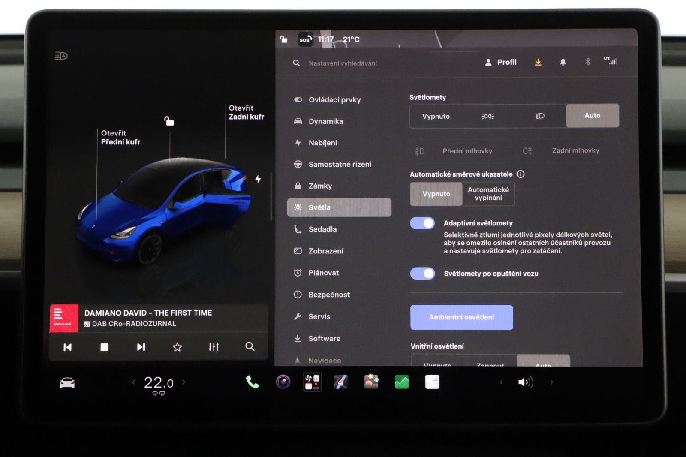Search media with magnifier icon
Viewport: 686px width, 457px height.
pyautogui.click(x=250, y=346)
